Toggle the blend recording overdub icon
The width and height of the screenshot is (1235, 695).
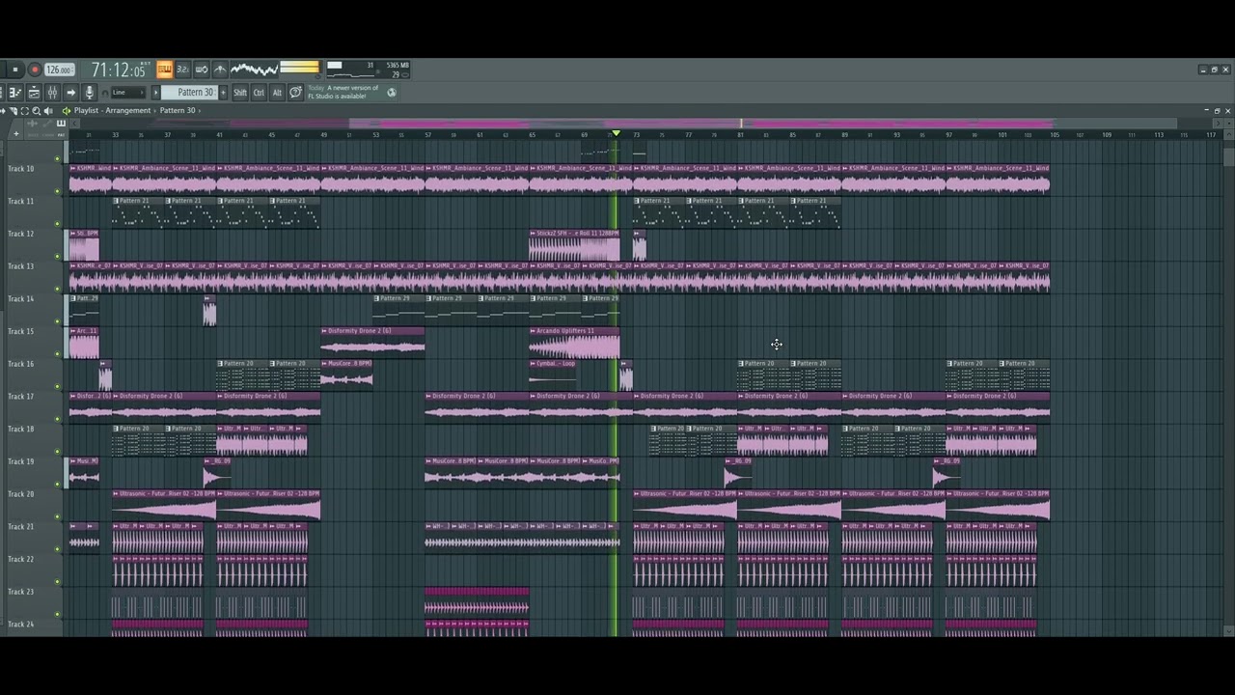pos(220,69)
